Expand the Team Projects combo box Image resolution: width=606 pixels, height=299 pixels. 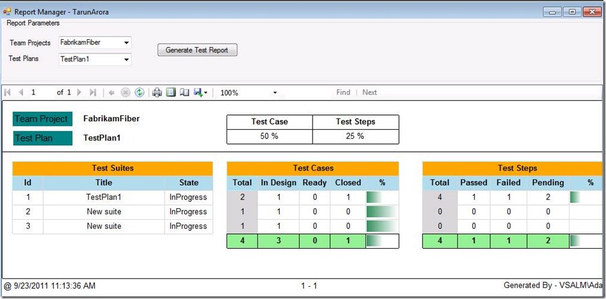pos(126,43)
